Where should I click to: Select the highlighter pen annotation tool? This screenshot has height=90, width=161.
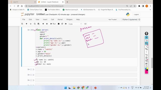(146, 43)
